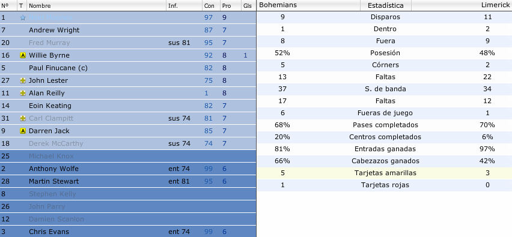This screenshot has height=237, width=512.
Task: Open player Chris Evans
Action: (49, 232)
